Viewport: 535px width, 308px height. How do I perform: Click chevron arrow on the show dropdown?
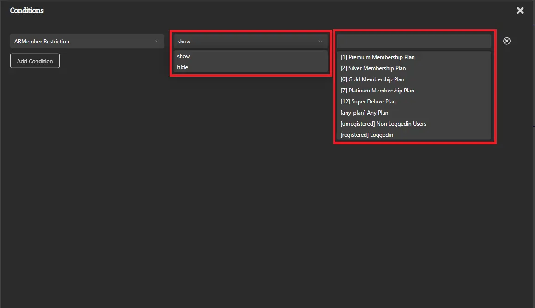point(321,42)
